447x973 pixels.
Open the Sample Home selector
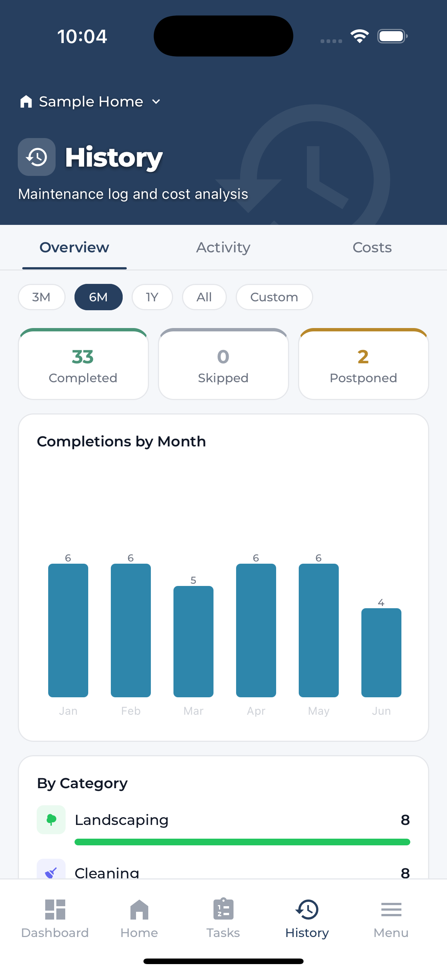coord(90,102)
